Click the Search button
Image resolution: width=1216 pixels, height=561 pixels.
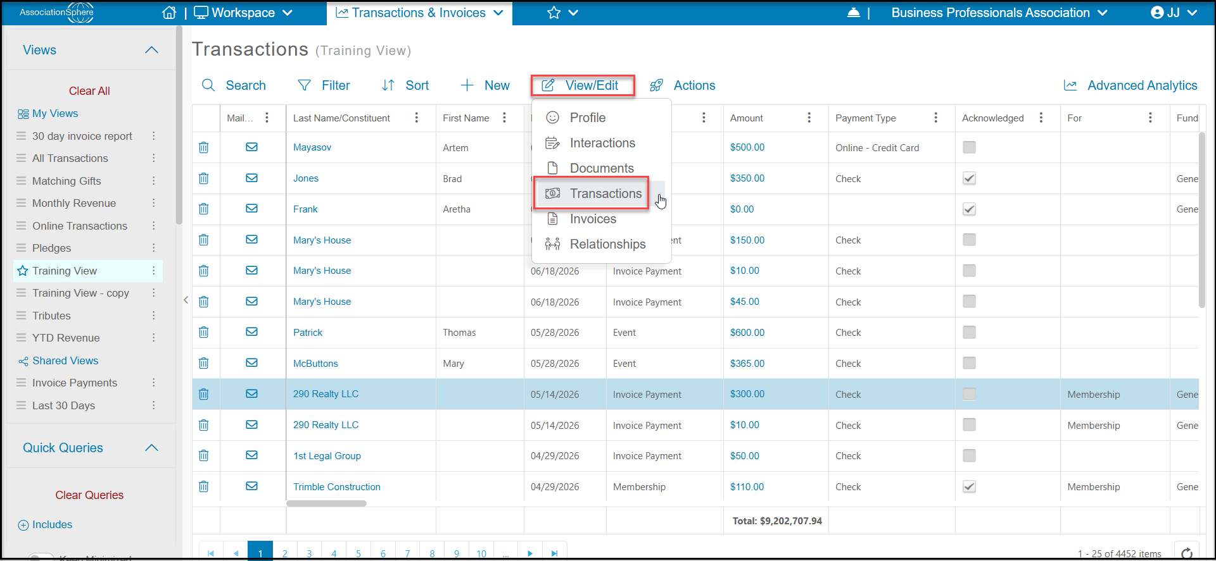click(234, 85)
